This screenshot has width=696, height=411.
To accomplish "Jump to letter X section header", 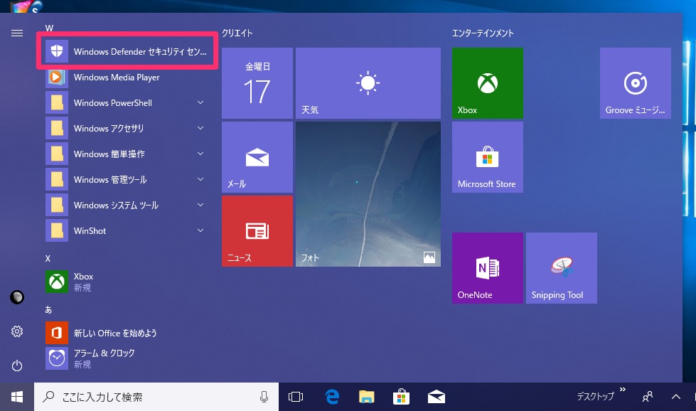I will click(x=48, y=258).
